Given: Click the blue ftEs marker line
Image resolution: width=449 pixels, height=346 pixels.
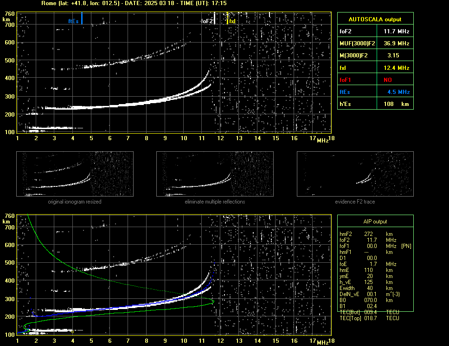Looking at the screenshot, I should pyautogui.click(x=82, y=18).
